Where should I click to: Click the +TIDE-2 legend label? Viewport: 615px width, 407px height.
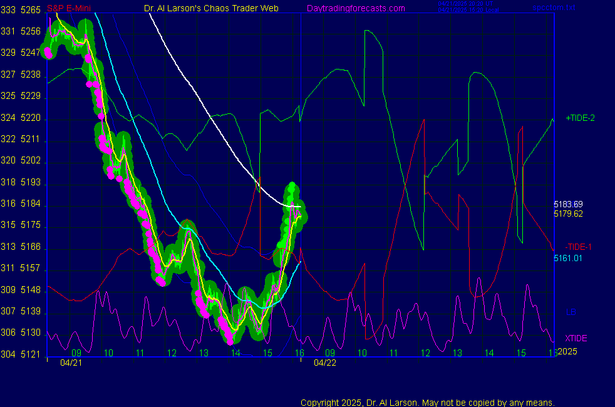coord(581,118)
